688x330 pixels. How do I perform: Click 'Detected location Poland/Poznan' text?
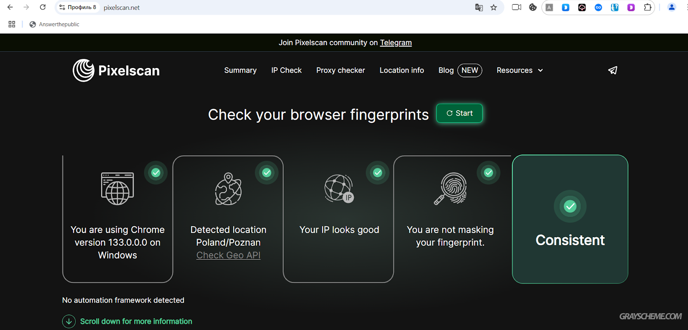click(x=228, y=236)
